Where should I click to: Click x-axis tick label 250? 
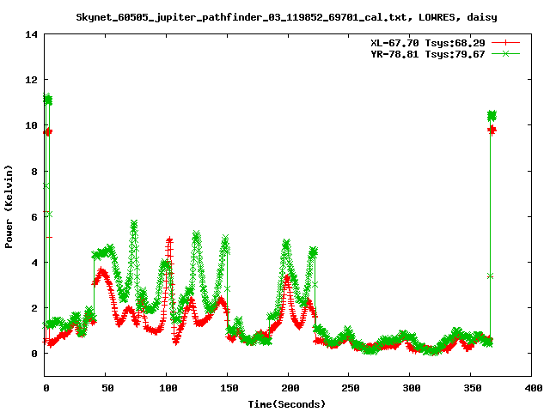351,388
